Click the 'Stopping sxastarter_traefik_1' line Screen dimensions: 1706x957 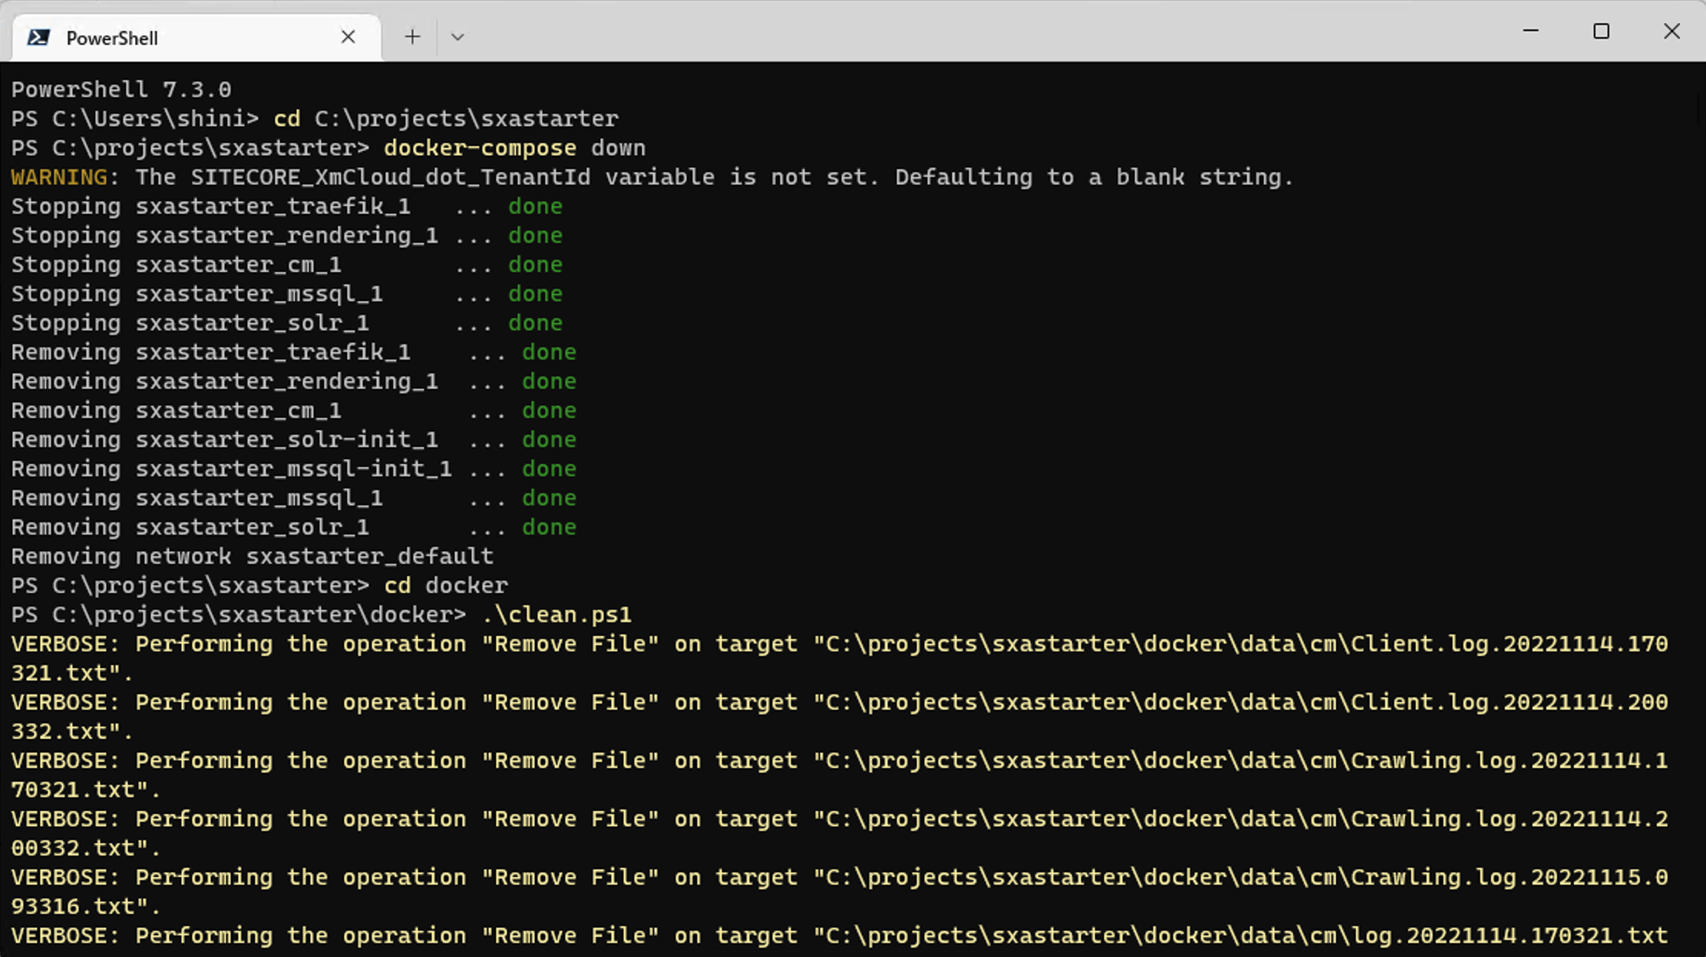[286, 207]
